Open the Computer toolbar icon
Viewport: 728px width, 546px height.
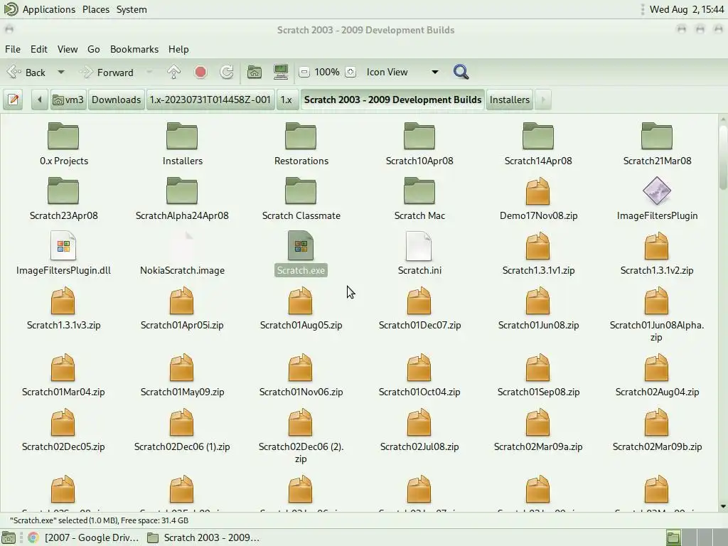281,72
